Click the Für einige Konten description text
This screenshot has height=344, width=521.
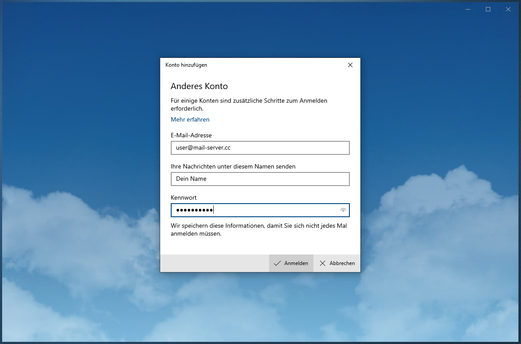coord(249,104)
